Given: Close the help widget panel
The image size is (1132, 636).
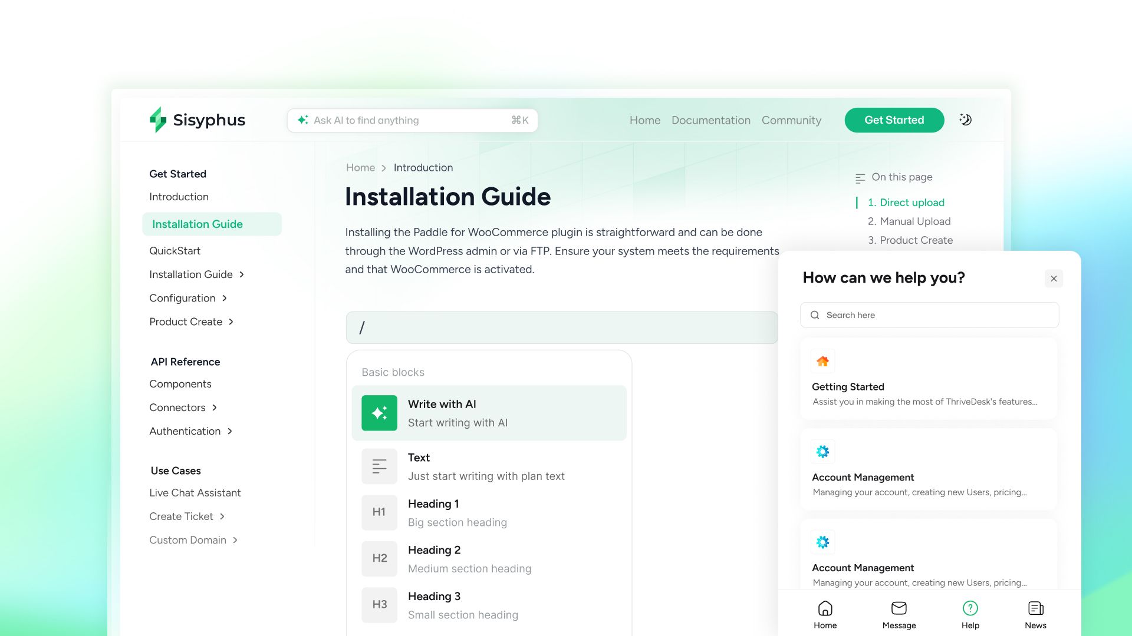Looking at the screenshot, I should point(1054,279).
